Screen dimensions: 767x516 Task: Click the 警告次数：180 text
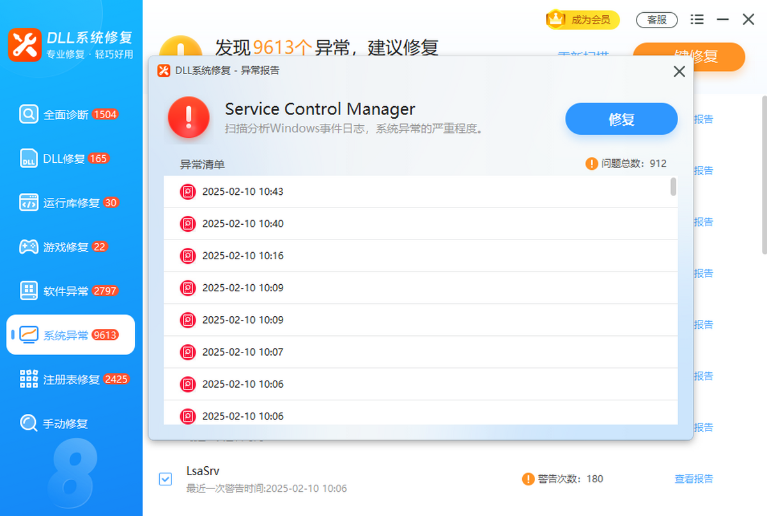pos(570,479)
